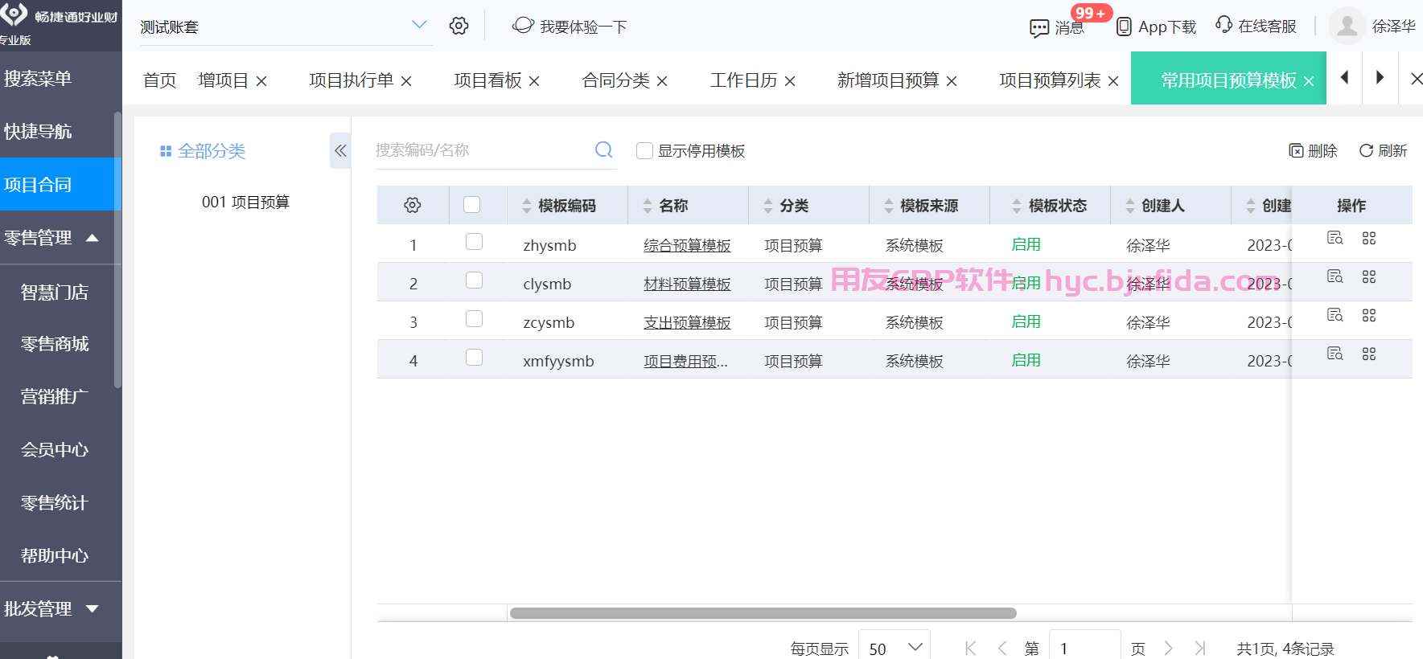Toggle 显示停用模板 checkbox
This screenshot has height=659, width=1423.
click(644, 150)
